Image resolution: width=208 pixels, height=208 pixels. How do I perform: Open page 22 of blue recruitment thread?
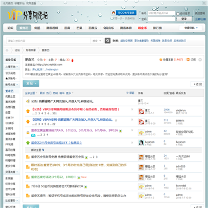click(54, 124)
